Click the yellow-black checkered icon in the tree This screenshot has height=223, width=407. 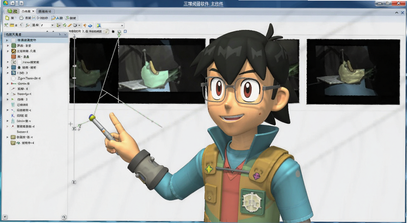pos(14,51)
